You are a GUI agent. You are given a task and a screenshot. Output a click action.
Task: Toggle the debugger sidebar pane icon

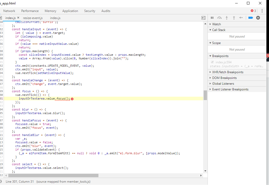[203, 18]
